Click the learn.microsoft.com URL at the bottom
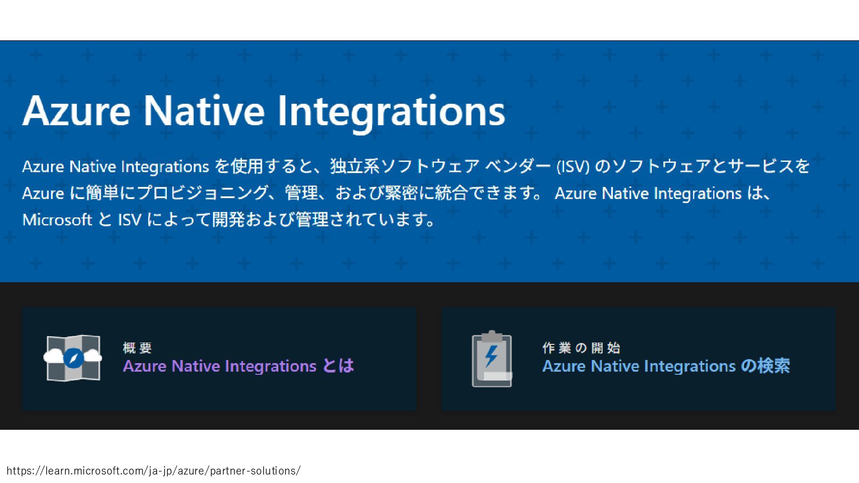 (153, 470)
